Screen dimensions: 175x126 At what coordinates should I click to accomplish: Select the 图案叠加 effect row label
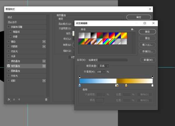[x=15, y=71]
